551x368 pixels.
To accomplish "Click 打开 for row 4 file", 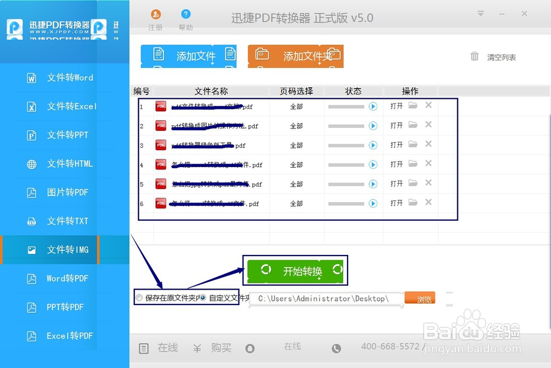I will [x=396, y=164].
